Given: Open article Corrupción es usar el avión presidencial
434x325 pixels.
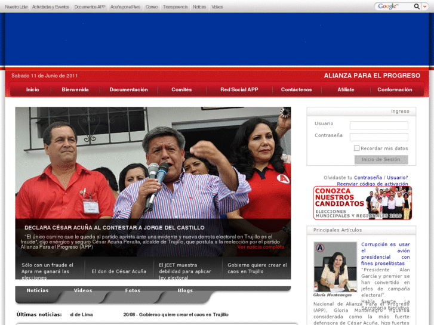Looking at the screenshot, I should (x=385, y=254).
